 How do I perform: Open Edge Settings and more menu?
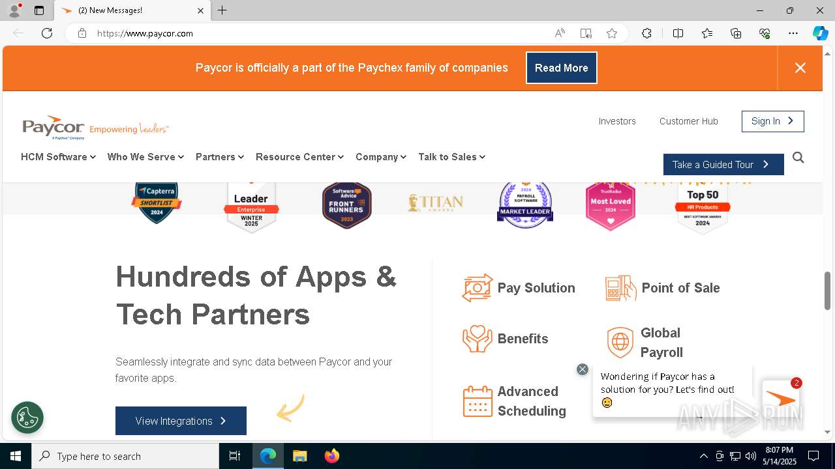click(x=793, y=33)
